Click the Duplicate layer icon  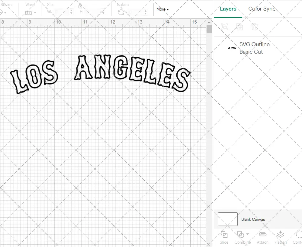pos(239,27)
